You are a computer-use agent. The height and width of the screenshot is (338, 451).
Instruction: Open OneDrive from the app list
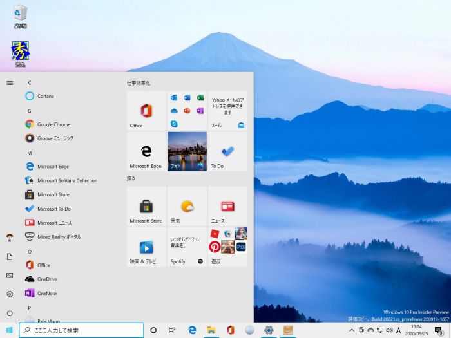pyautogui.click(x=46, y=279)
